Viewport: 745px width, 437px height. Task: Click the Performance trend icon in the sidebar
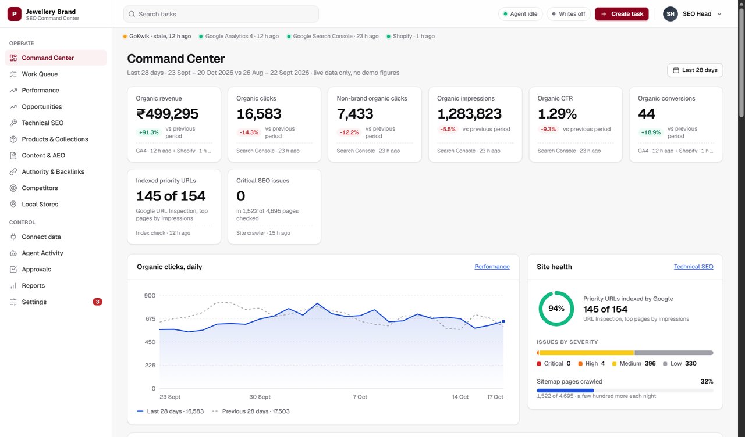(13, 90)
